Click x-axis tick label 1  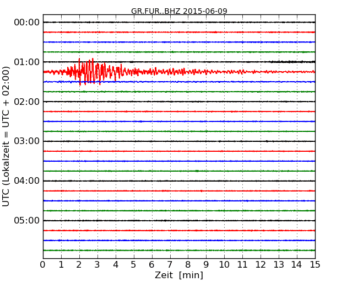click(61, 265)
